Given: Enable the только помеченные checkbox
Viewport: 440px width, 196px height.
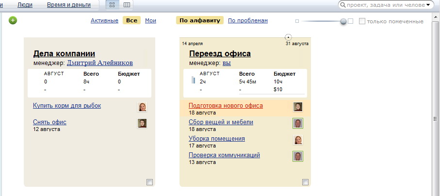Looking at the screenshot, I should point(362,21).
